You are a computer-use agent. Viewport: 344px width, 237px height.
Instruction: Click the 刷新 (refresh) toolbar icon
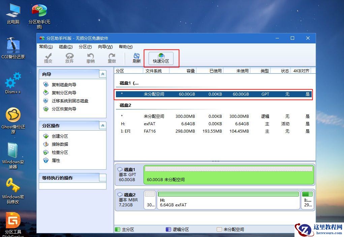click(x=136, y=57)
